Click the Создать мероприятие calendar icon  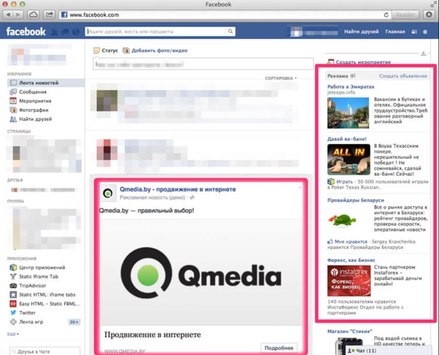click(331, 62)
